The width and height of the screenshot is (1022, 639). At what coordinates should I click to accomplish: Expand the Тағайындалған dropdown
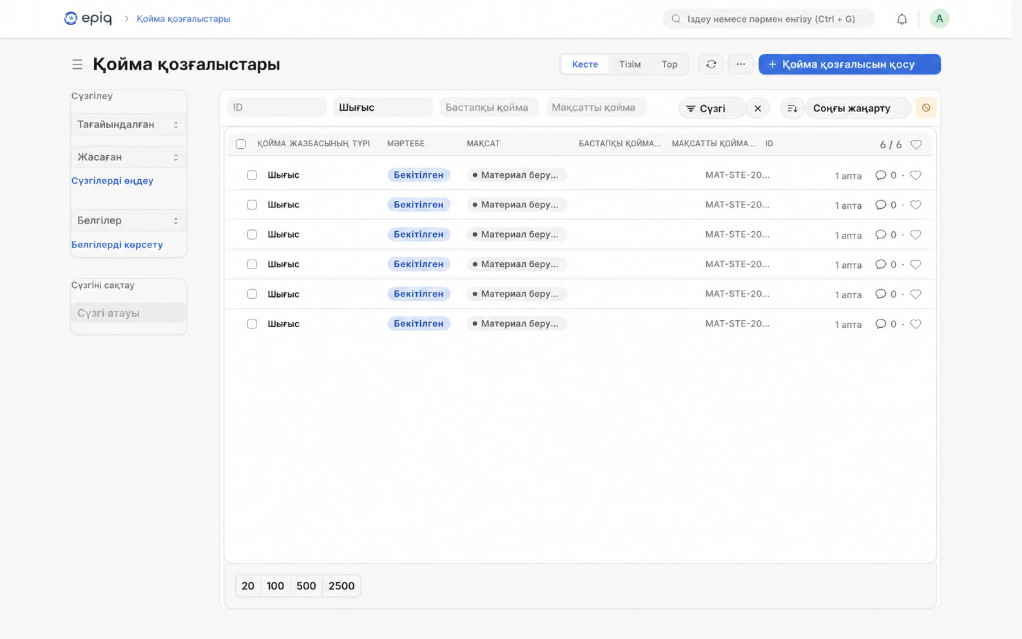(128, 124)
